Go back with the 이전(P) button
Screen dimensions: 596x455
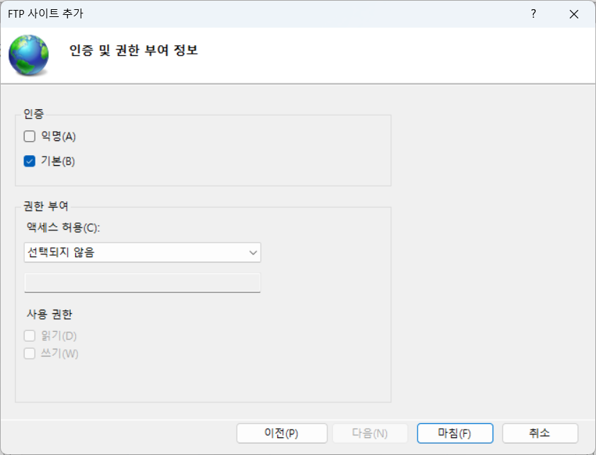[281, 433]
